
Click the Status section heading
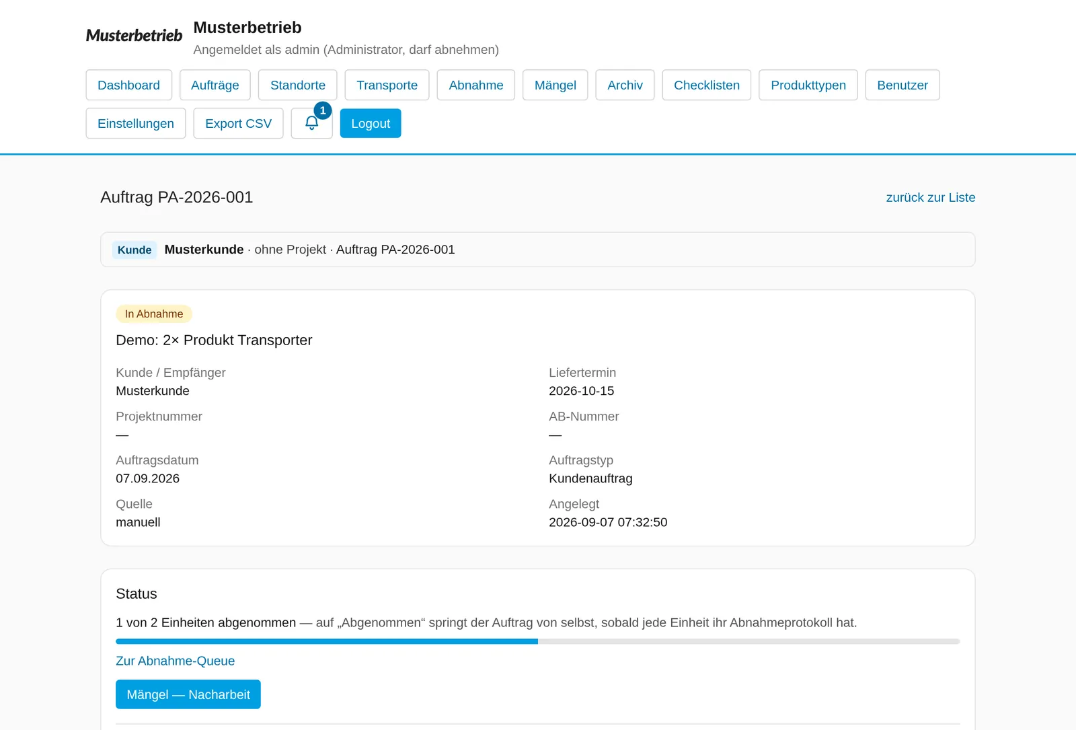[137, 594]
